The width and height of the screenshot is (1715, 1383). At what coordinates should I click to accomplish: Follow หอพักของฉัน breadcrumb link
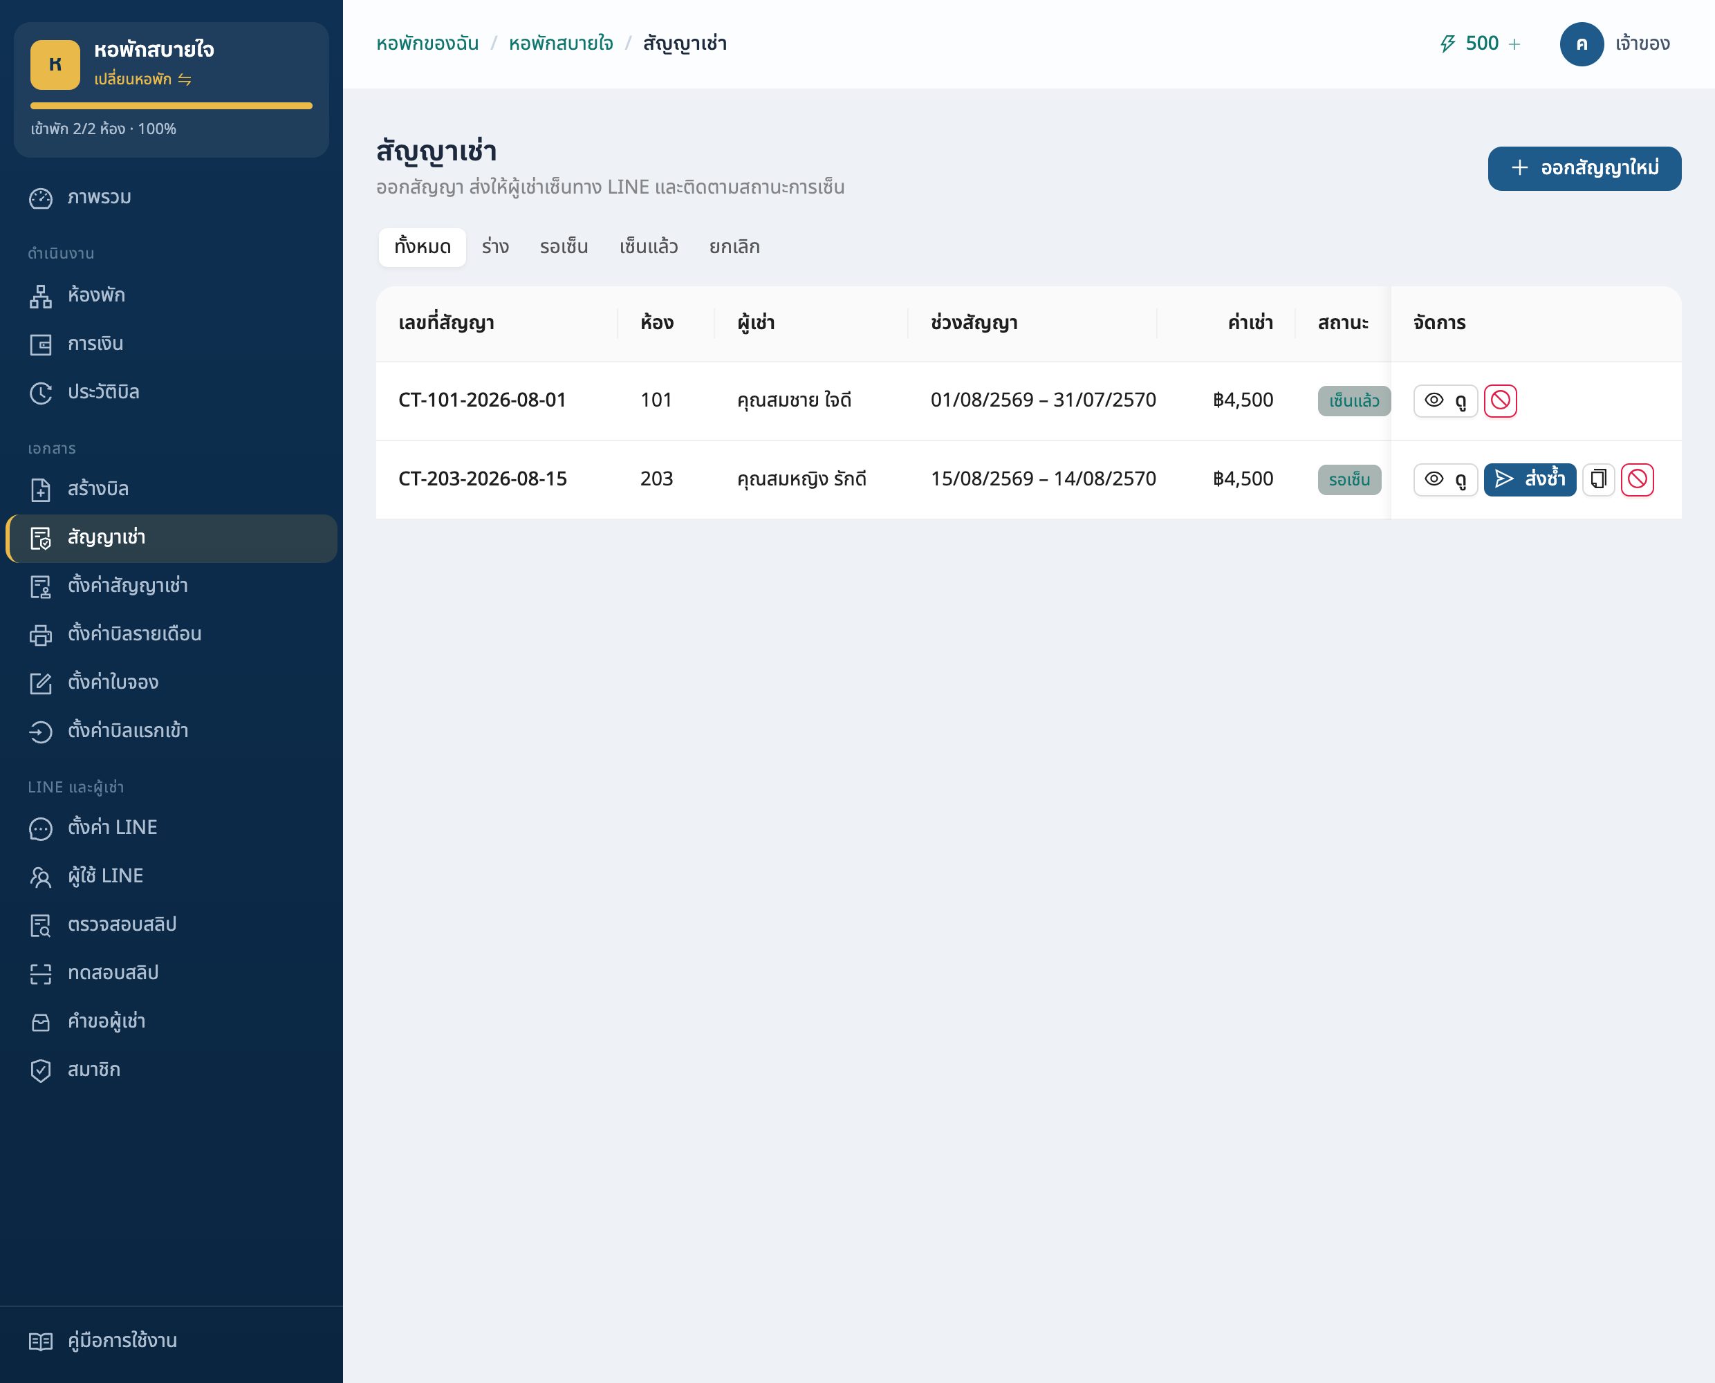point(427,44)
